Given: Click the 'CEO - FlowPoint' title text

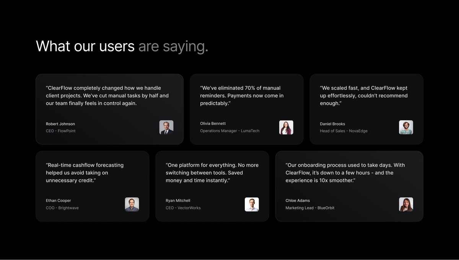Looking at the screenshot, I should (60, 131).
